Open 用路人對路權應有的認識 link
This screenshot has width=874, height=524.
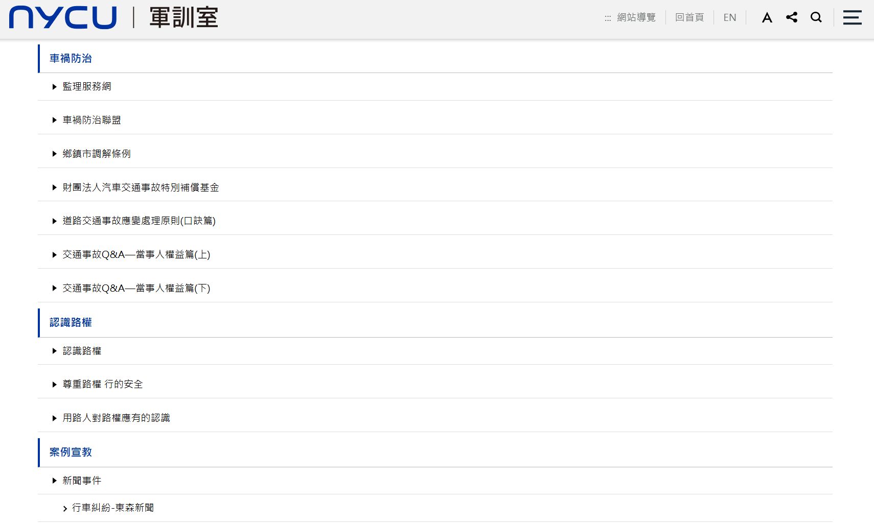116,418
